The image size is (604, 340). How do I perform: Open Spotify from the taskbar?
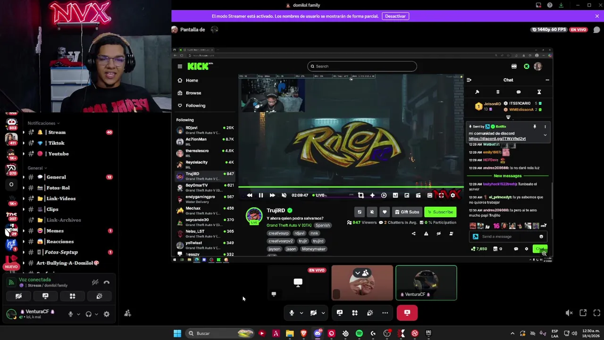pyautogui.click(x=359, y=333)
